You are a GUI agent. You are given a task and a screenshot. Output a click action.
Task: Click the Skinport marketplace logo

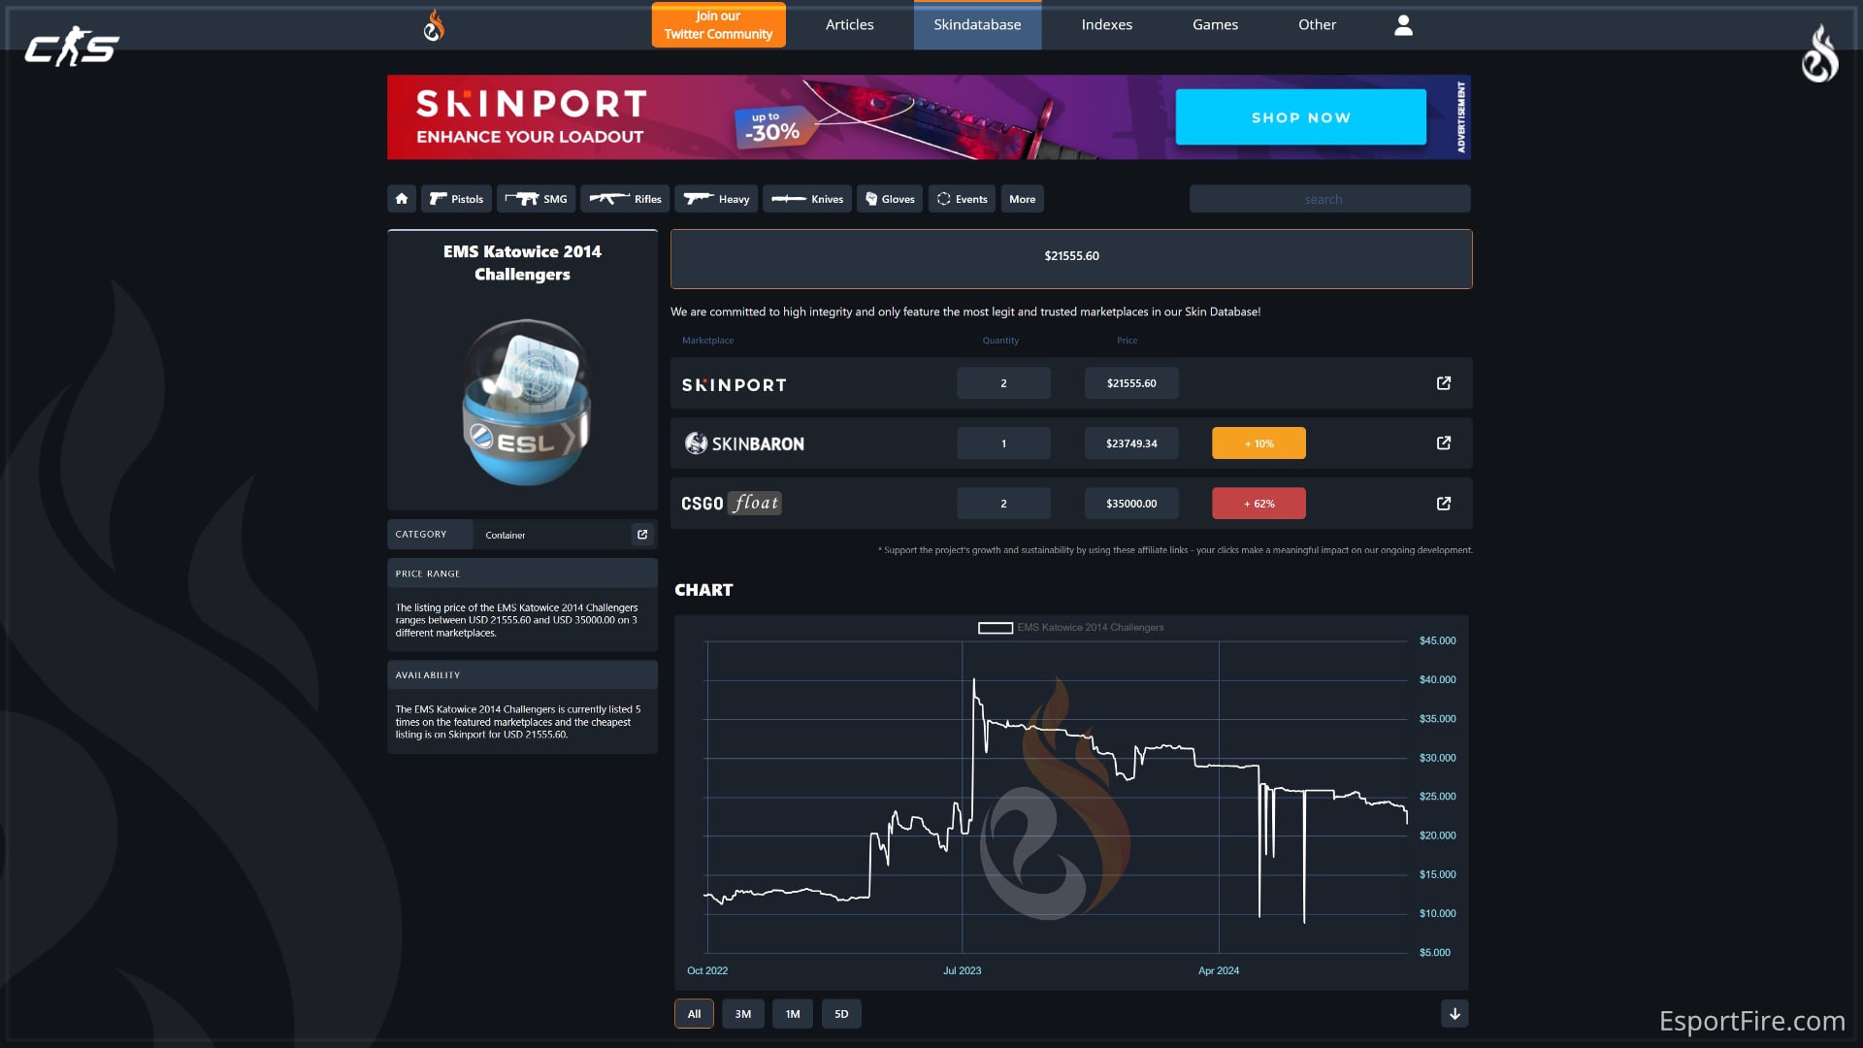[x=734, y=385]
